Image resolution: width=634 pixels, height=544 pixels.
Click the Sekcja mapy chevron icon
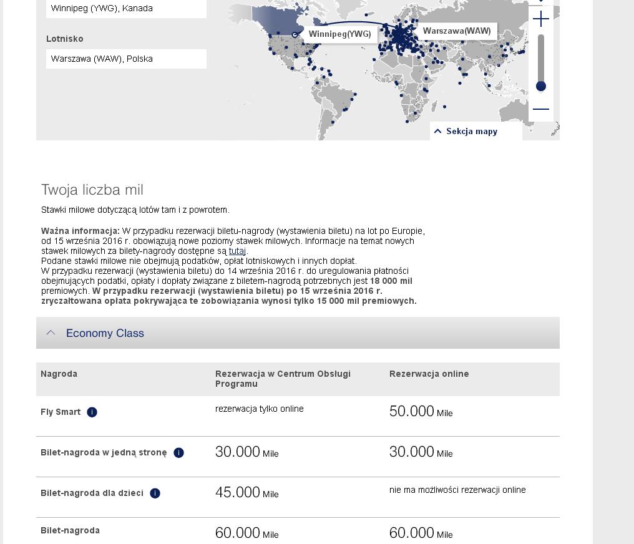437,131
